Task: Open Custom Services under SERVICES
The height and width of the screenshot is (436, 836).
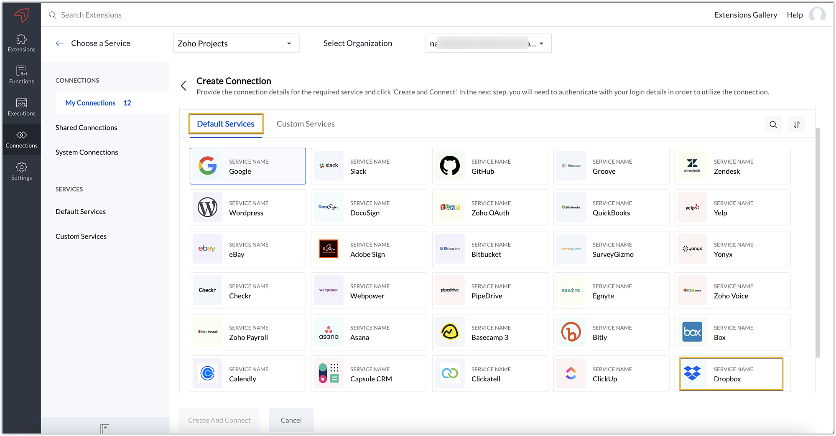Action: point(81,236)
